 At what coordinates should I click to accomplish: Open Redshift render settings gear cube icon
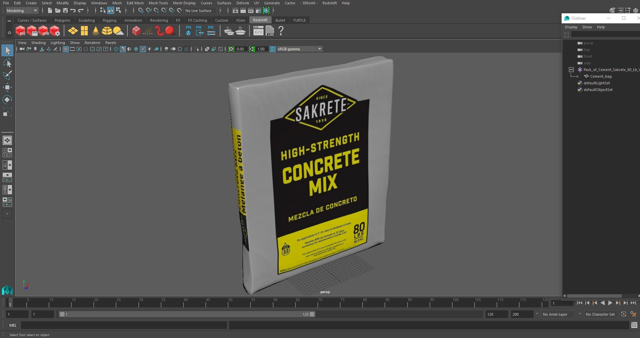click(x=55, y=31)
